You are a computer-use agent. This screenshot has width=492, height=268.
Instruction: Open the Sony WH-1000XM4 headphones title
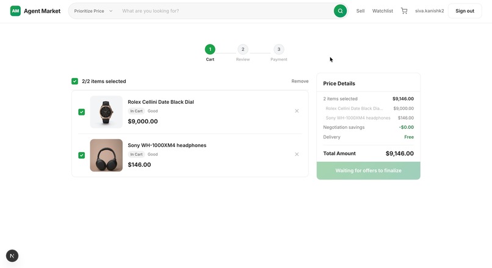pos(167,145)
